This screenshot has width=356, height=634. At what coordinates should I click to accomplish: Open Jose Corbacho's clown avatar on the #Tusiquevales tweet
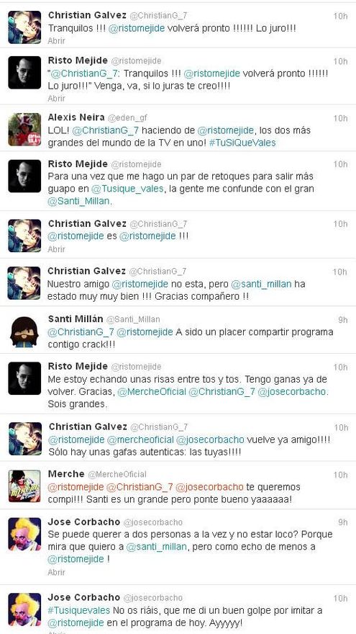pos(24,609)
